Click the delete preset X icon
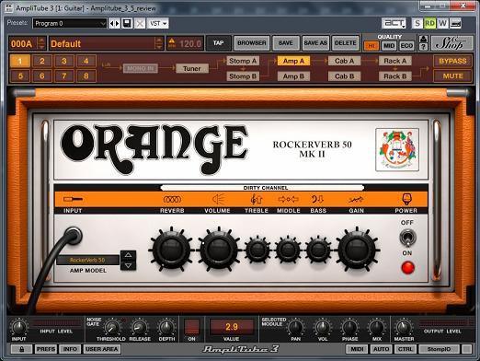This screenshot has height=361, width=480. pyautogui.click(x=140, y=23)
